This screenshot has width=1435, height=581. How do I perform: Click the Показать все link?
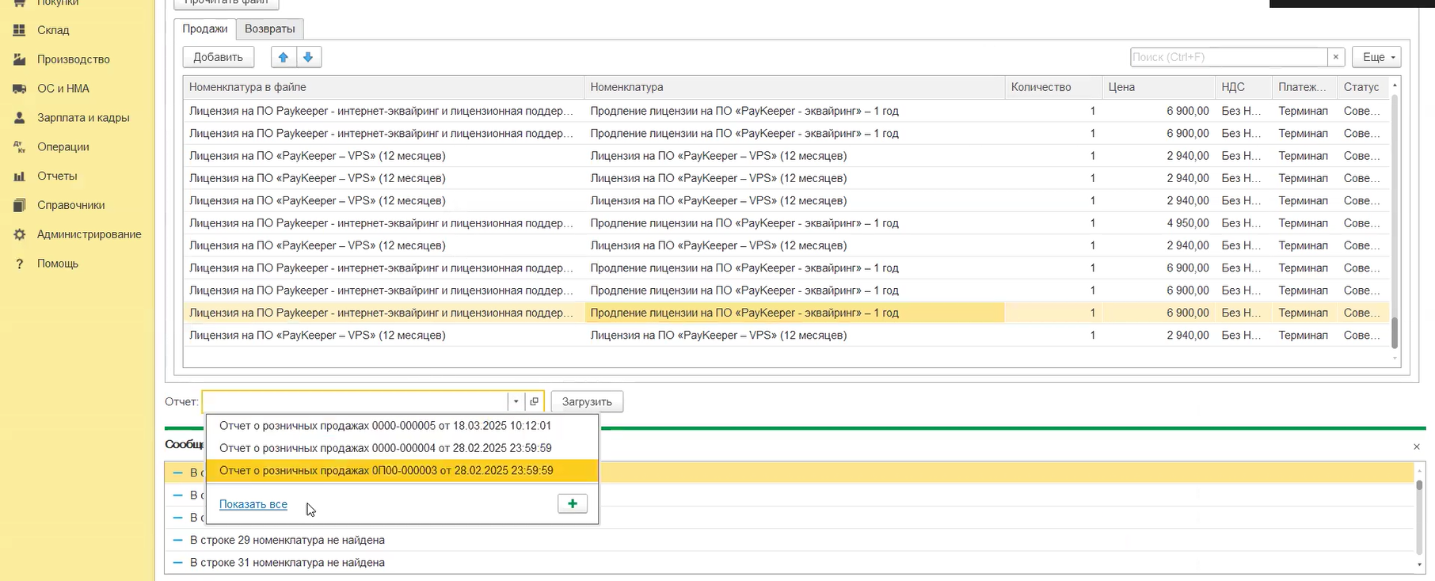pos(253,504)
